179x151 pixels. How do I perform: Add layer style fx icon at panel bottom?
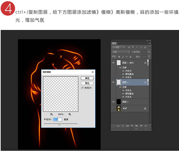(x=123, y=126)
